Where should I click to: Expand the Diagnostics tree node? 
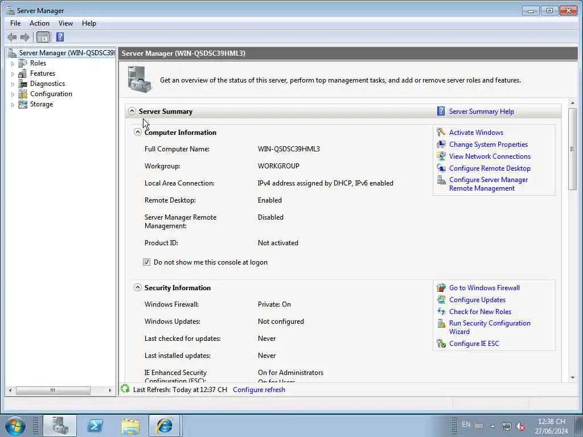tap(13, 84)
